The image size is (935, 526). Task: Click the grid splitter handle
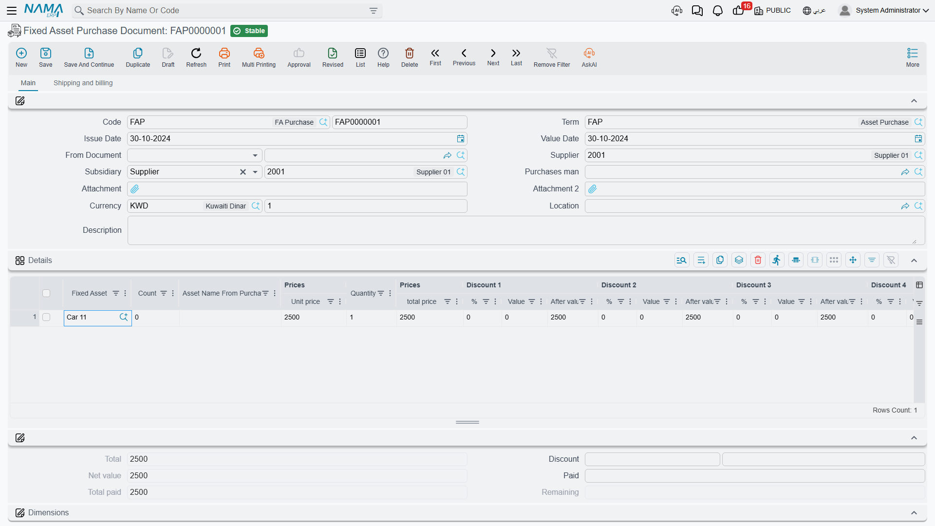[x=467, y=422]
